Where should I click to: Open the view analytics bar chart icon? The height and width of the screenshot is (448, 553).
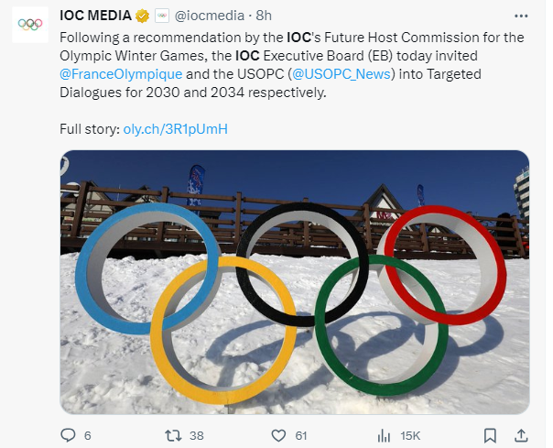384,436
